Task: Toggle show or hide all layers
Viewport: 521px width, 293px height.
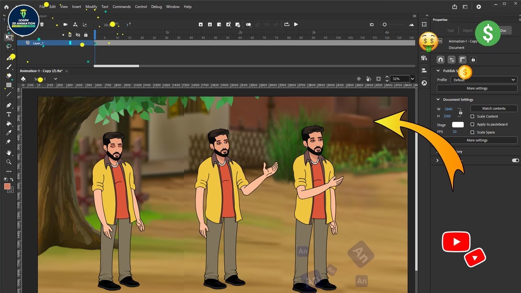Action: 78,35
